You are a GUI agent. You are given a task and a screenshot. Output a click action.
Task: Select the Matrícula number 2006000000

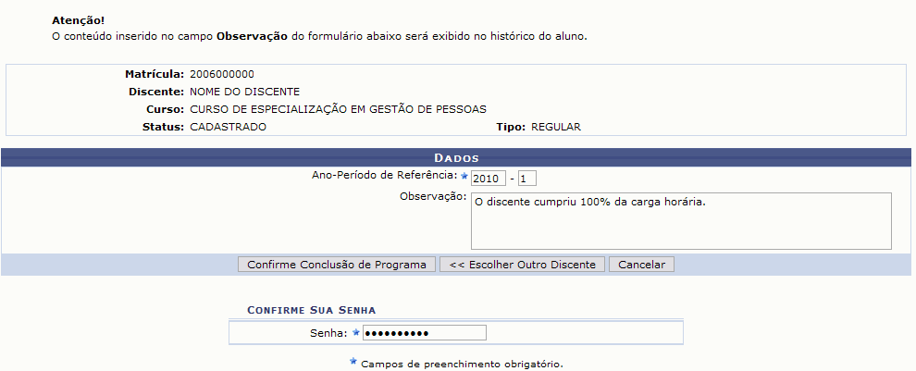click(x=222, y=74)
